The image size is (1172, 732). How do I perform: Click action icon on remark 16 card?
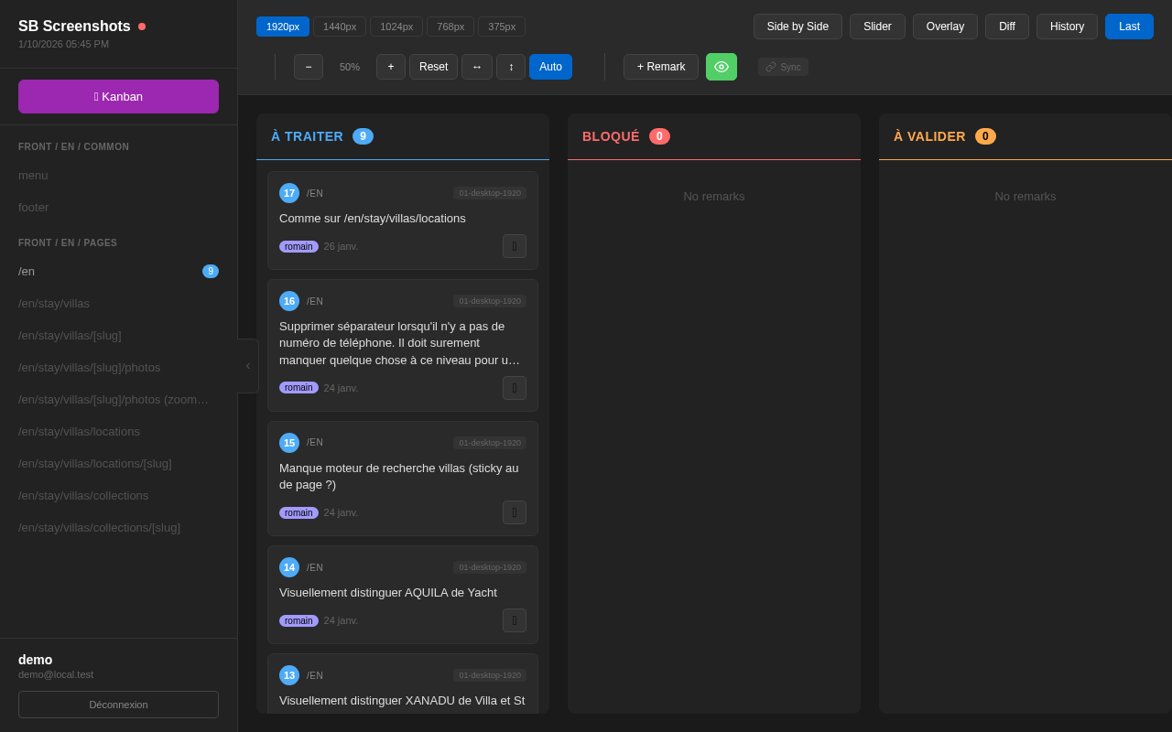click(x=515, y=388)
